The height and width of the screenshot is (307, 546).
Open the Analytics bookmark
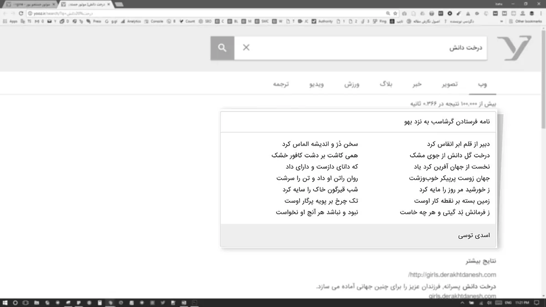click(131, 21)
